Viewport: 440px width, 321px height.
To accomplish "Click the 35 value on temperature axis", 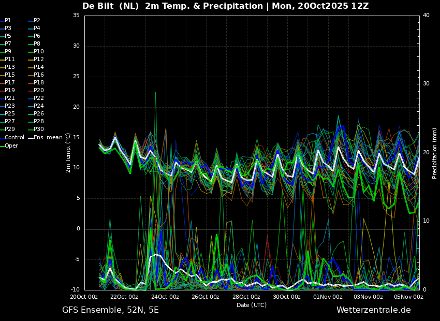I will click(x=76, y=16).
